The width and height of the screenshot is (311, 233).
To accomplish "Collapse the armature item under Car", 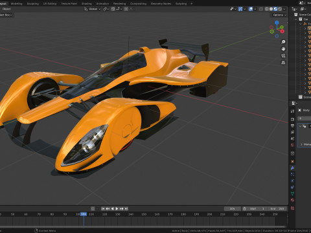I will coord(300,24).
